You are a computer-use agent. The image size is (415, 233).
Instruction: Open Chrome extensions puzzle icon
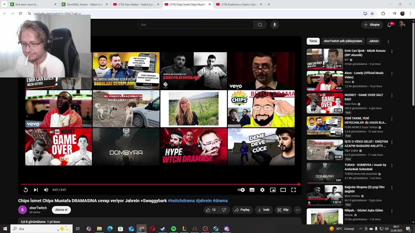click(x=383, y=14)
